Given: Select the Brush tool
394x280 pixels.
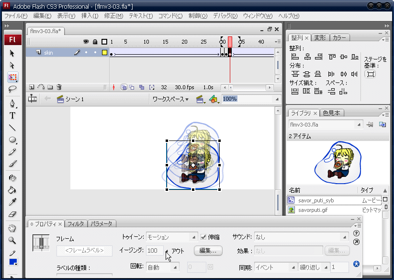Looking at the screenshot, I should pos(12,164).
